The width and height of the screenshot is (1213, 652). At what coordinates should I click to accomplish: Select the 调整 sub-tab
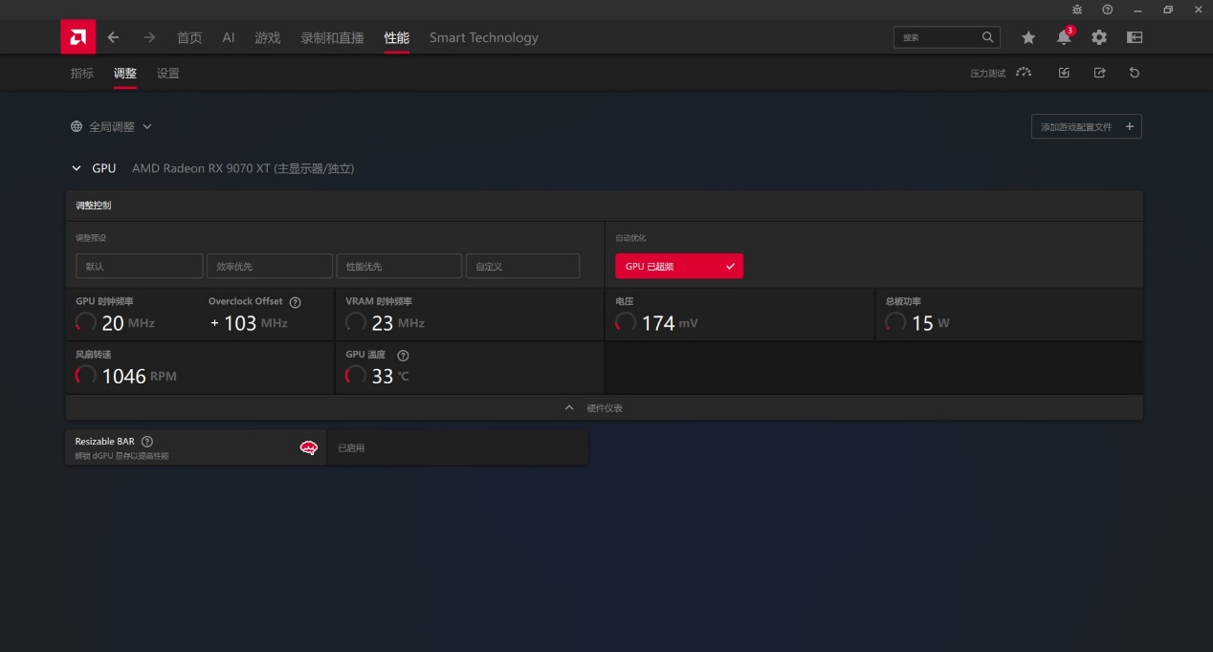click(x=125, y=73)
